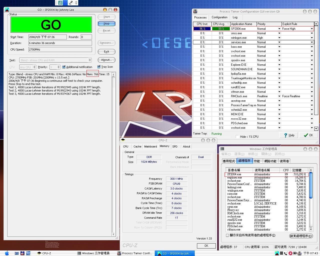Click Stop in the SP2004 window
Image resolution: width=320 pixels, height=256 pixels.
click(x=106, y=23)
